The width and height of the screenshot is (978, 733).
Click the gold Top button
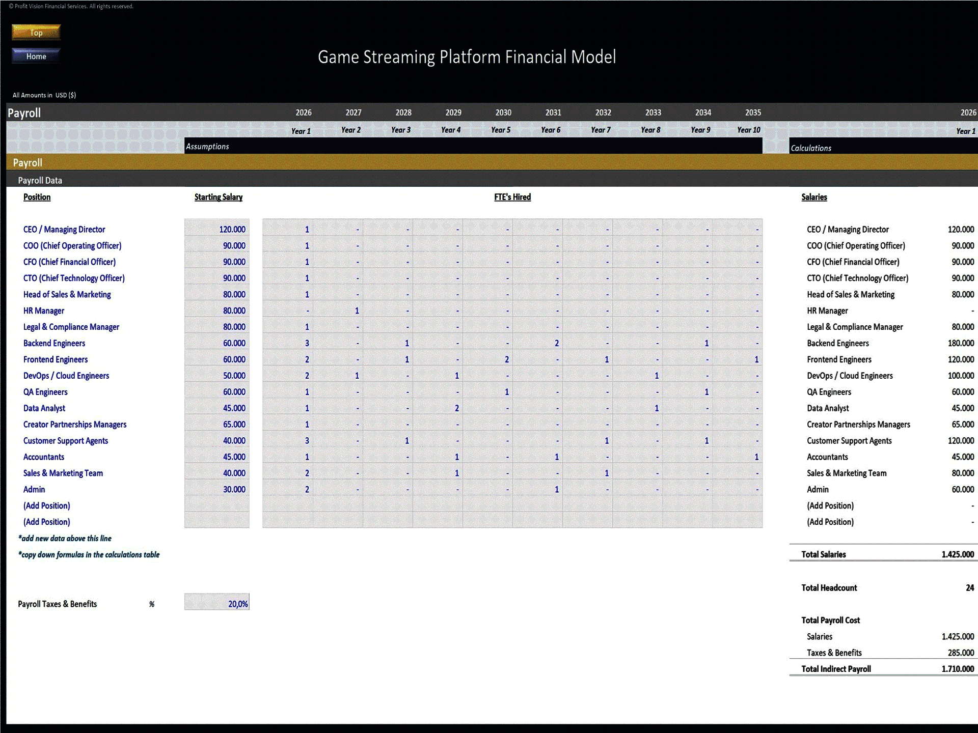36,32
